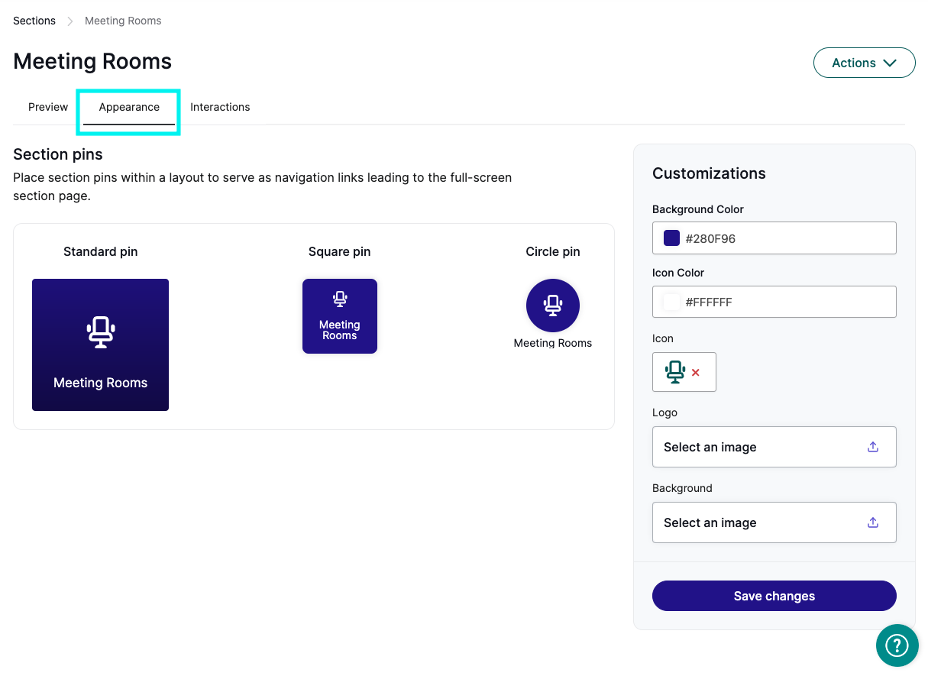Go to Sections breadcrumb link

click(34, 21)
